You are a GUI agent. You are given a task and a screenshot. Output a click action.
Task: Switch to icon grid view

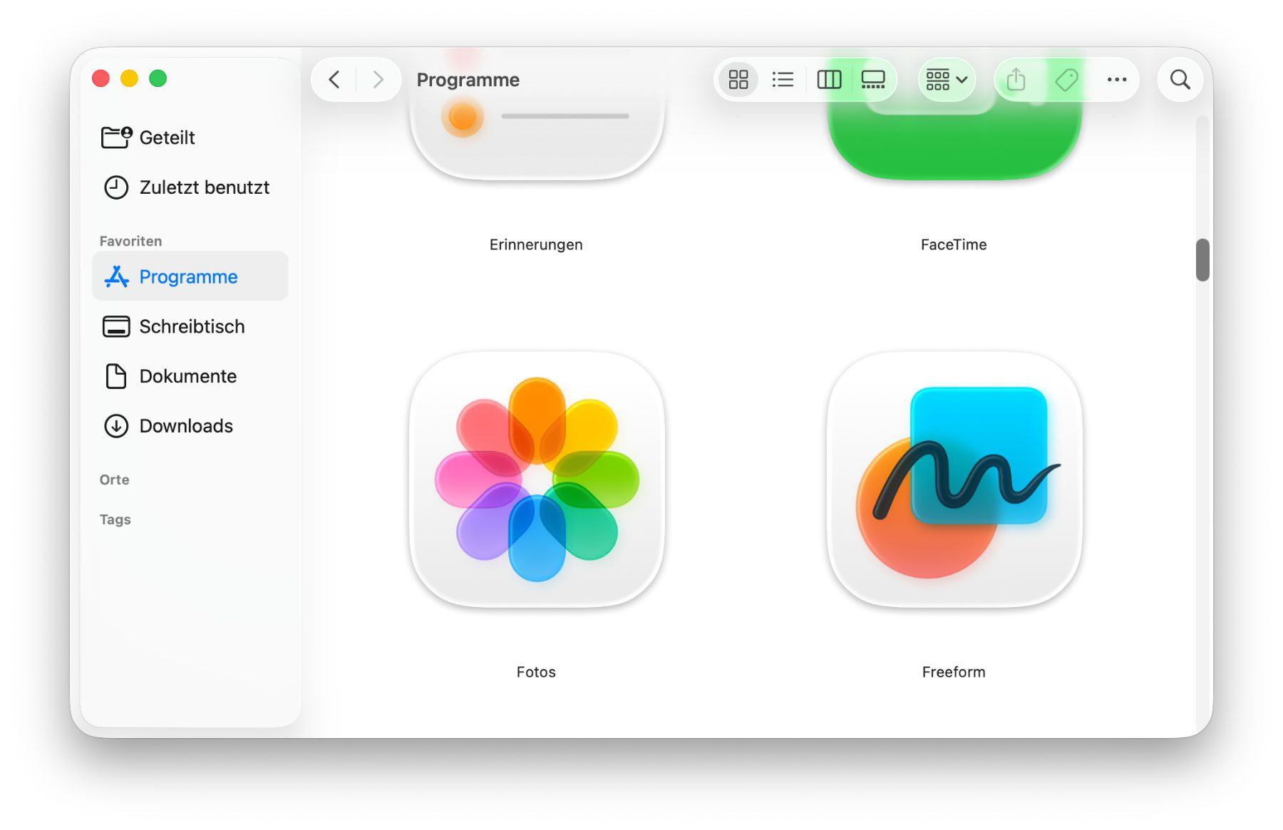tap(738, 80)
